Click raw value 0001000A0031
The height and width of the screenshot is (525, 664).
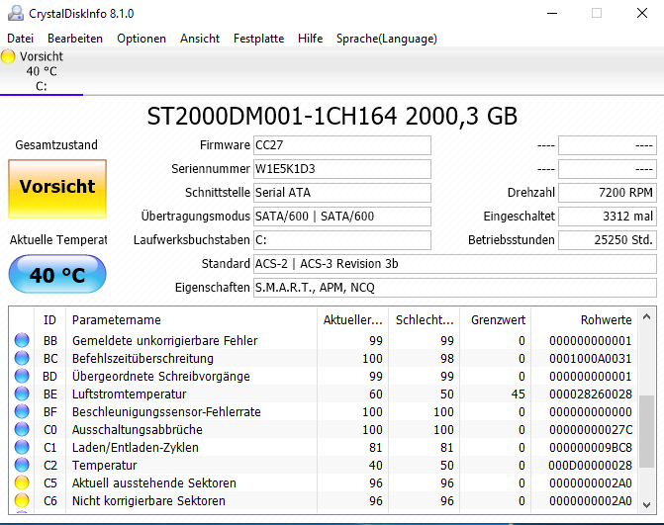click(x=591, y=358)
